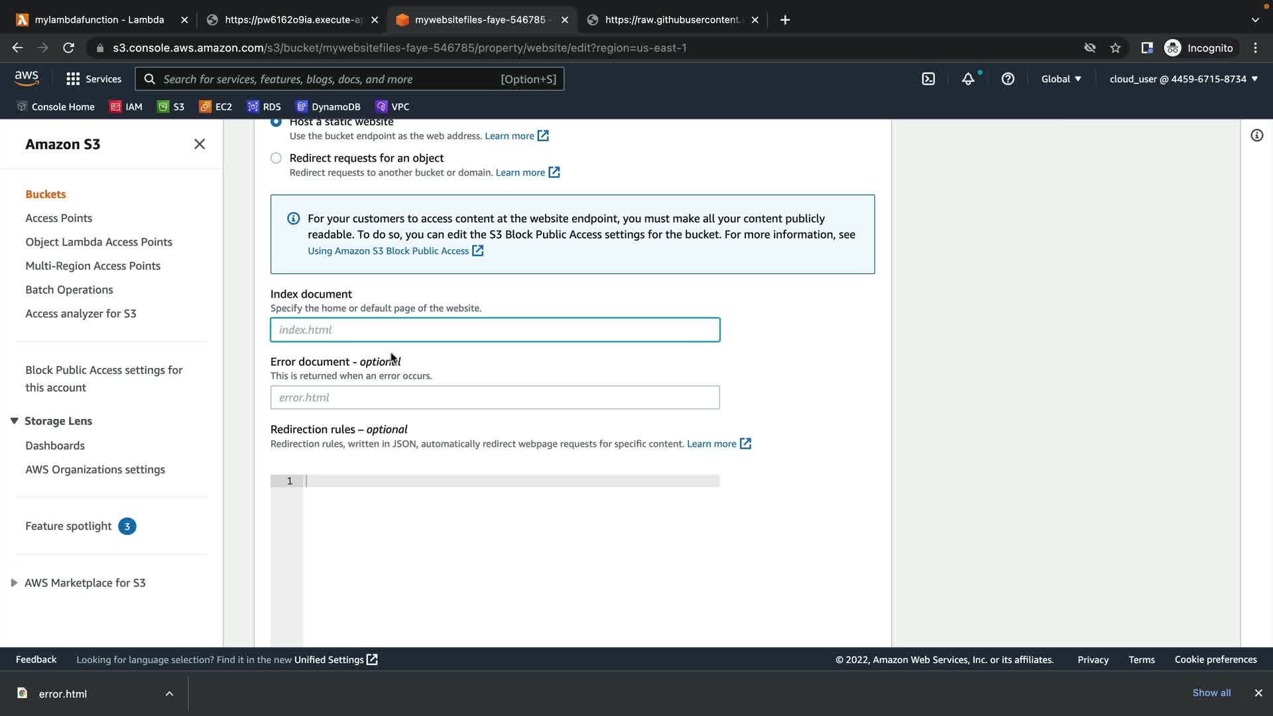
Task: Select Redirect requests for an object radio
Action: [x=276, y=158]
